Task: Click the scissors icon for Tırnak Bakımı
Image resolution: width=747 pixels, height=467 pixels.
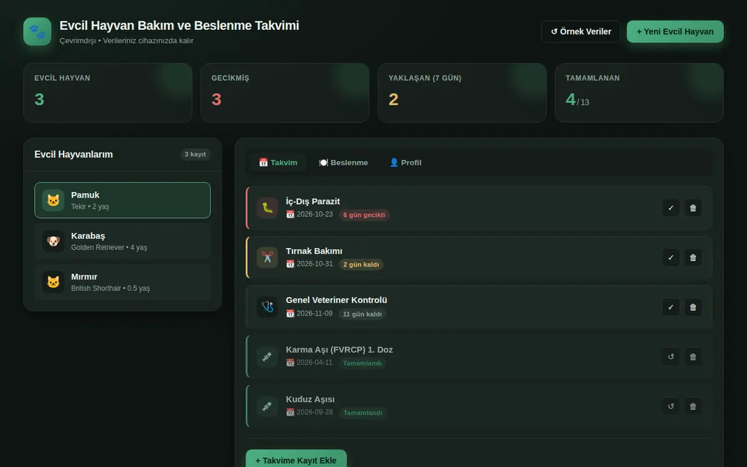Action: 267,257
